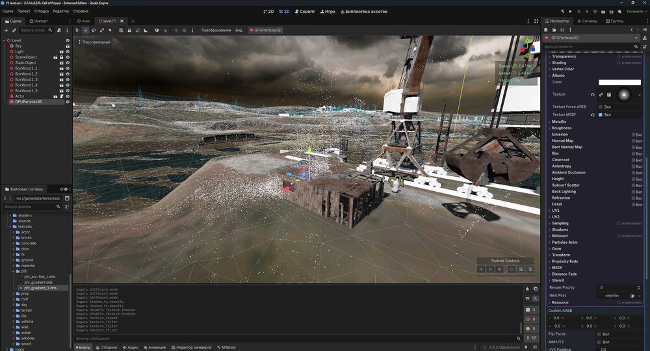Image resolution: width=650 pixels, height=351 pixels.
Task: Switch to the Импорт dock tab
Action: click(x=38, y=21)
